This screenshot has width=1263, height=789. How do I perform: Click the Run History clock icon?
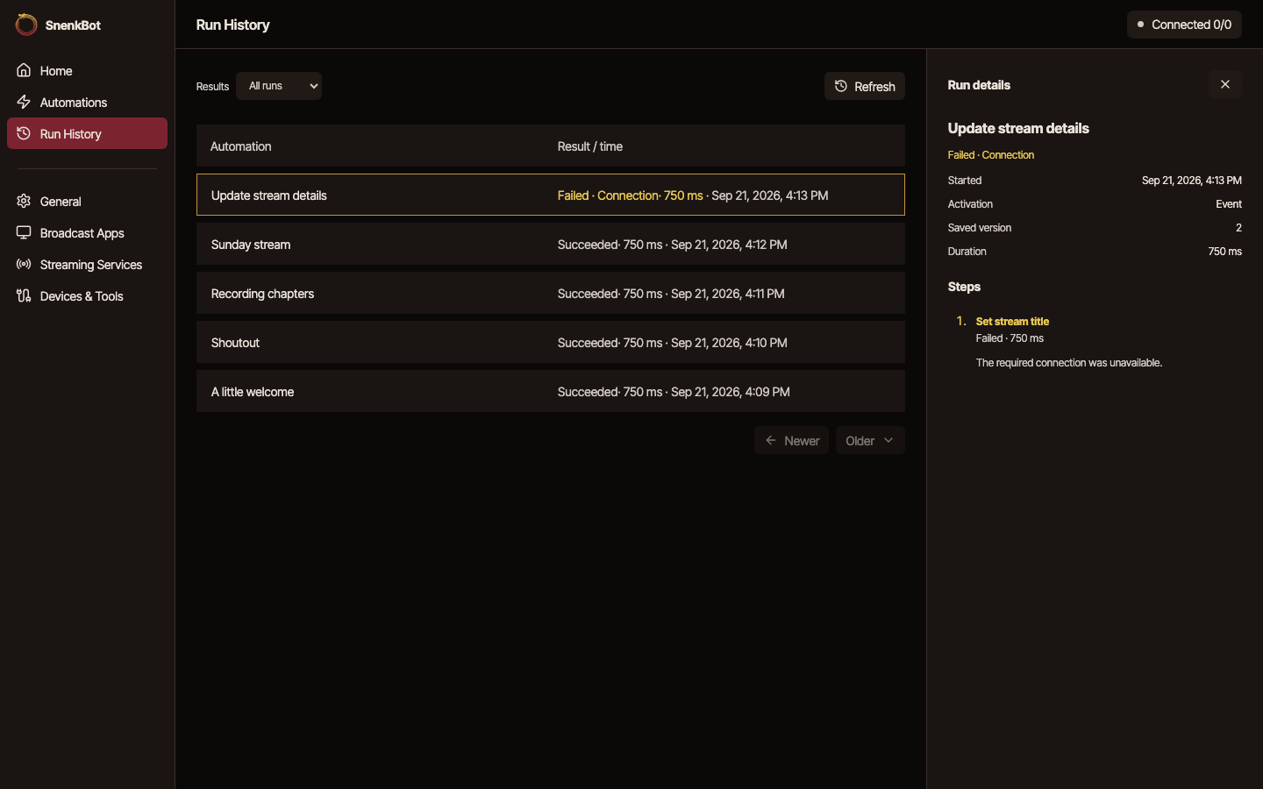click(x=24, y=133)
